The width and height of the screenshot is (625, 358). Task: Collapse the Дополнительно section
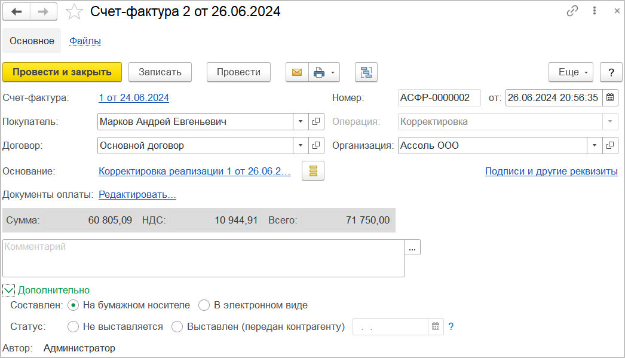tap(9, 290)
